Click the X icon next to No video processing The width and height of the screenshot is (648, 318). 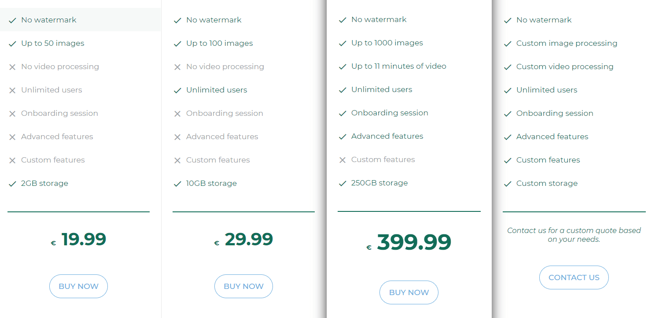[12, 66]
